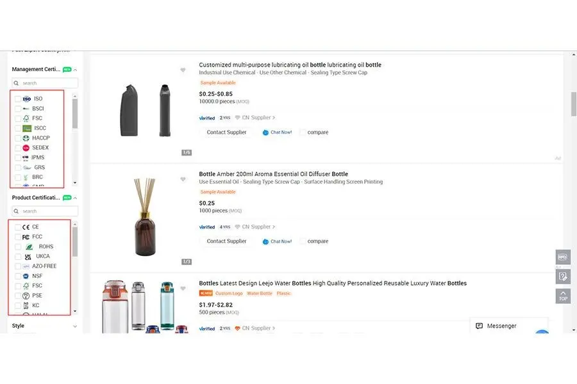Click the CE mark icon under Product Certification

[x=26, y=227]
